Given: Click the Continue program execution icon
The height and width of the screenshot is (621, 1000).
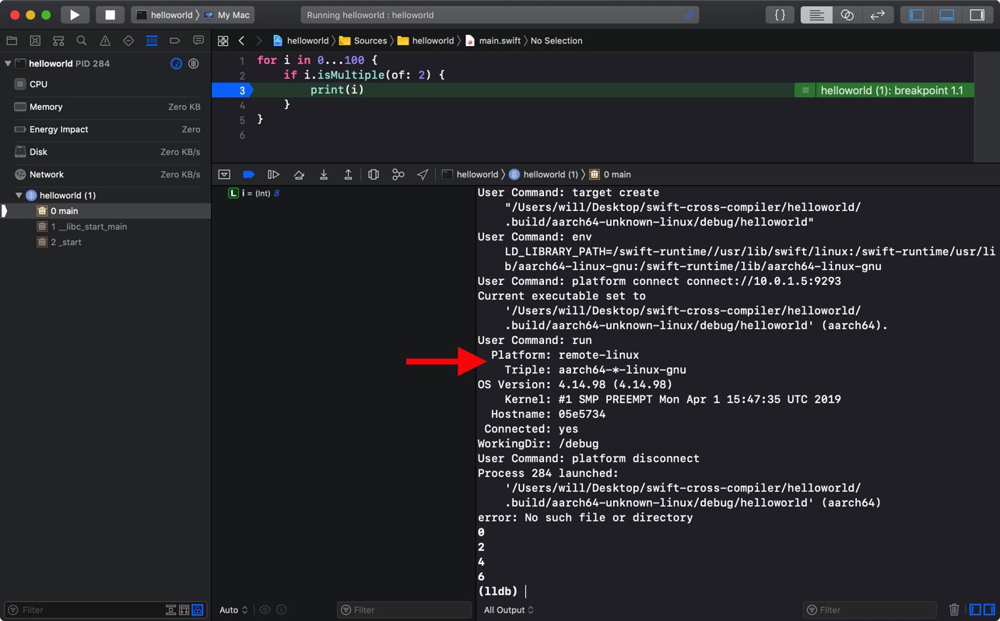Looking at the screenshot, I should click(x=273, y=174).
